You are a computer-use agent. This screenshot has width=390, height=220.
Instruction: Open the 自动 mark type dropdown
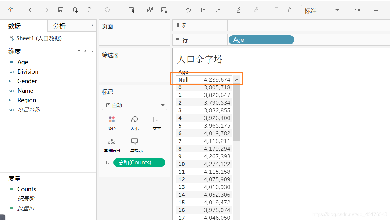134,105
